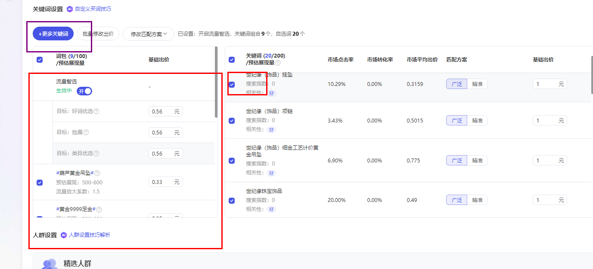Click help icon beside #黄金9999足金#
This screenshot has width=593, height=269.
[x=99, y=210]
